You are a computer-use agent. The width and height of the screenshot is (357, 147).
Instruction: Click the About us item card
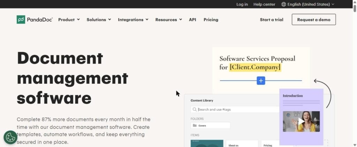(242, 144)
